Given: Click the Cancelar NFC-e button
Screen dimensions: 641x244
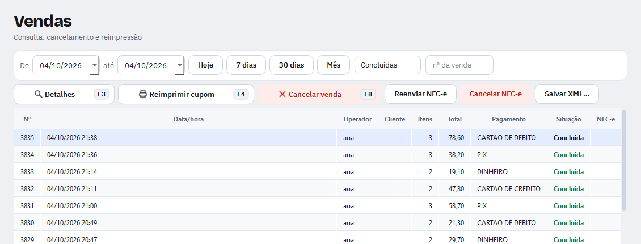Looking at the screenshot, I should 495,94.
